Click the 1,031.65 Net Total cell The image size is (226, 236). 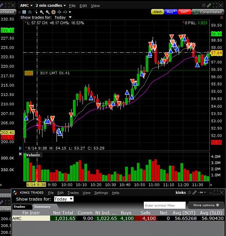(63, 218)
